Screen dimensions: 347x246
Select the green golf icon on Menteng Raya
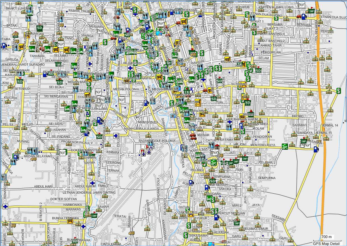(285, 146)
